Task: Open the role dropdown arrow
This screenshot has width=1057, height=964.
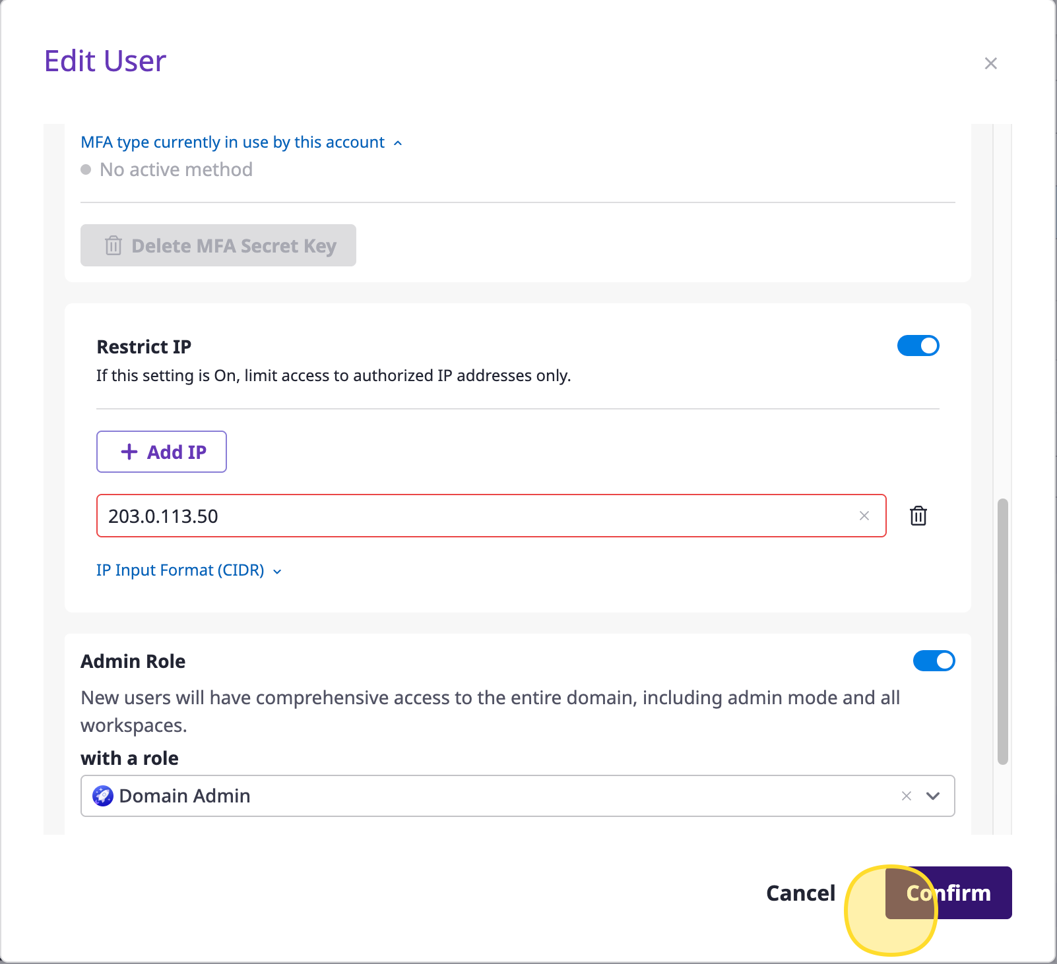Action: [x=933, y=796]
